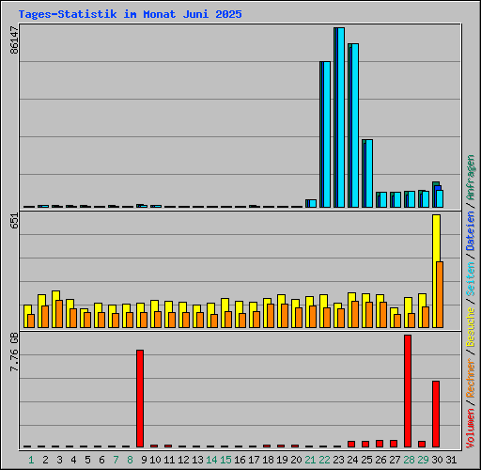The image size is (481, 470).
Task: Click day 14 on the x-axis
Action: (x=211, y=460)
